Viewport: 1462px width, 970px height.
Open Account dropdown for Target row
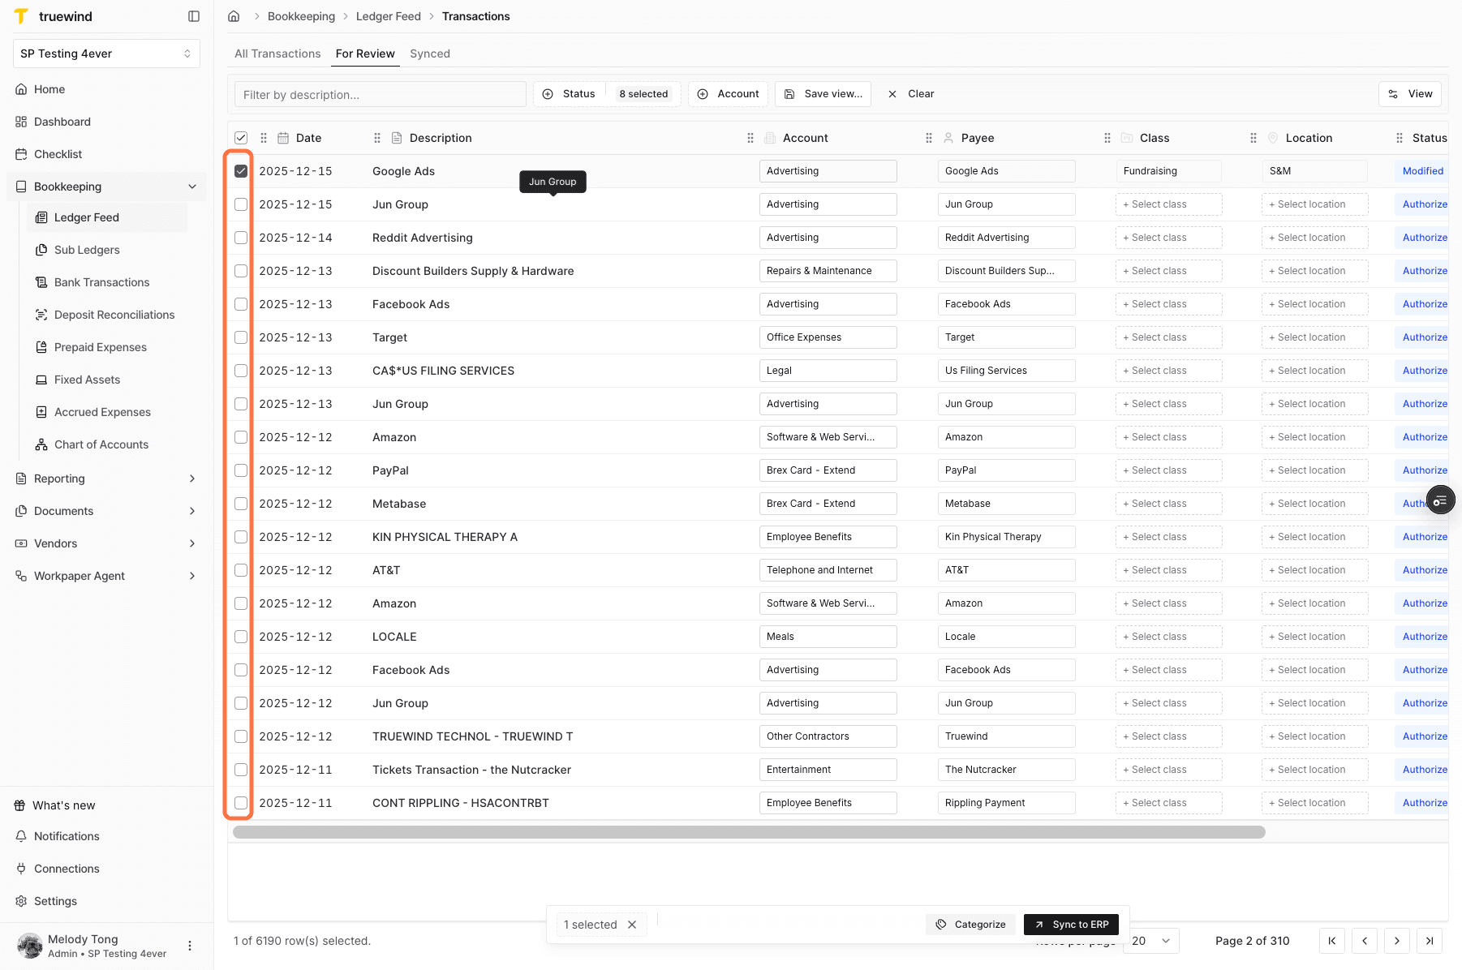(828, 337)
